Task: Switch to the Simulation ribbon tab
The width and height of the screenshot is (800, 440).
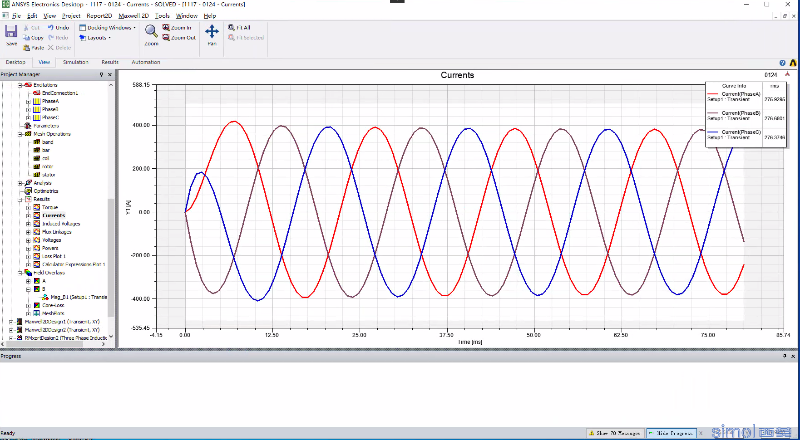Action: pyautogui.click(x=75, y=62)
